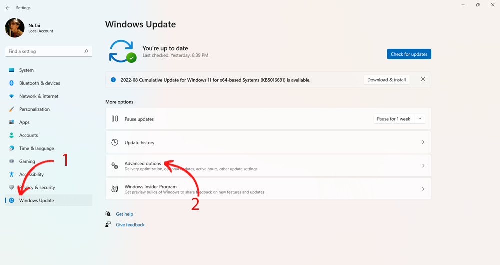Select Windows Update in sidebar

tap(49, 200)
